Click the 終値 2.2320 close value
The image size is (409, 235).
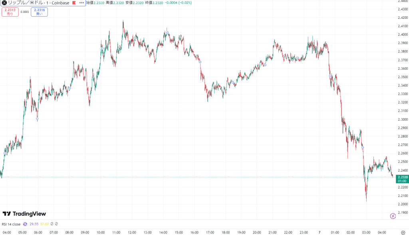154,3
